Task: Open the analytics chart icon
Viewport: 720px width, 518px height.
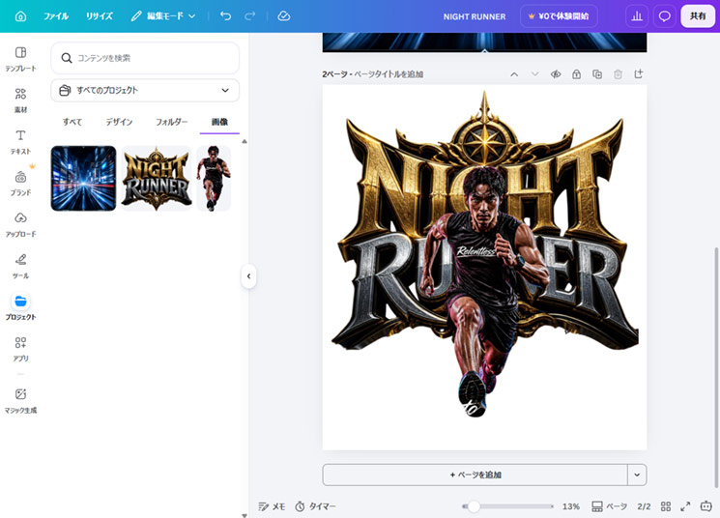Action: coord(637,16)
